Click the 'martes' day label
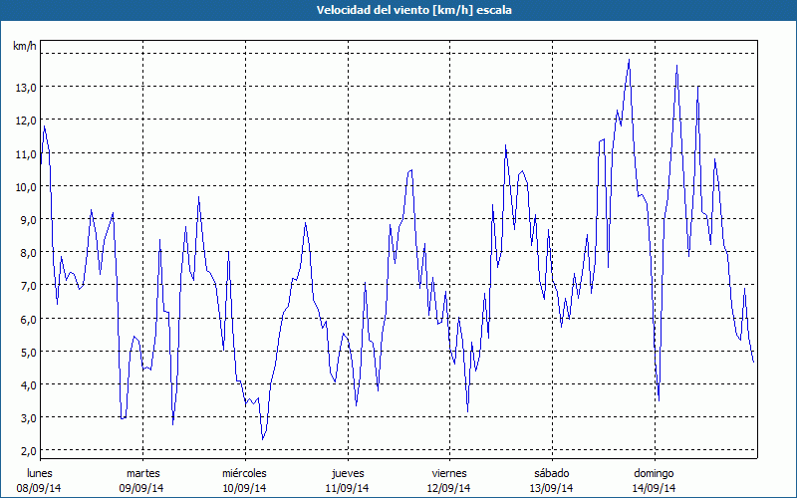The width and height of the screenshot is (797, 498). click(142, 473)
